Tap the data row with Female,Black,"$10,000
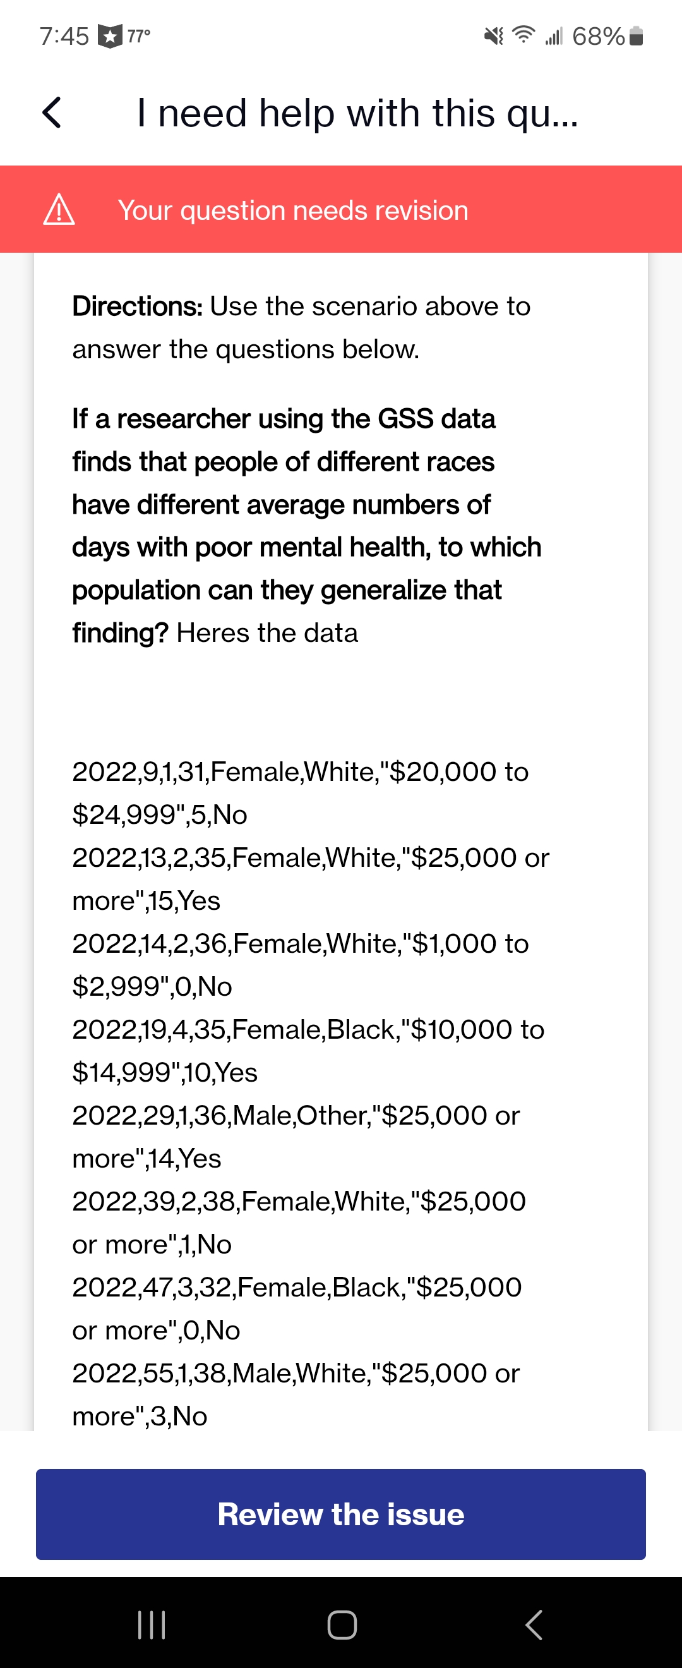This screenshot has height=1668, width=682. click(308, 1051)
